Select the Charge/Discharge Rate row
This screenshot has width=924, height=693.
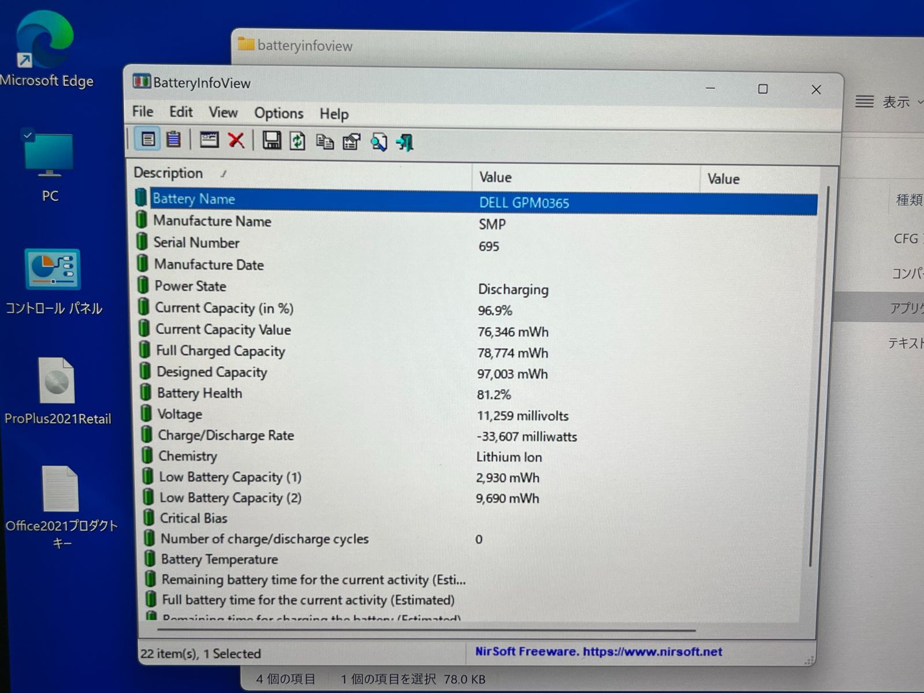point(476,435)
